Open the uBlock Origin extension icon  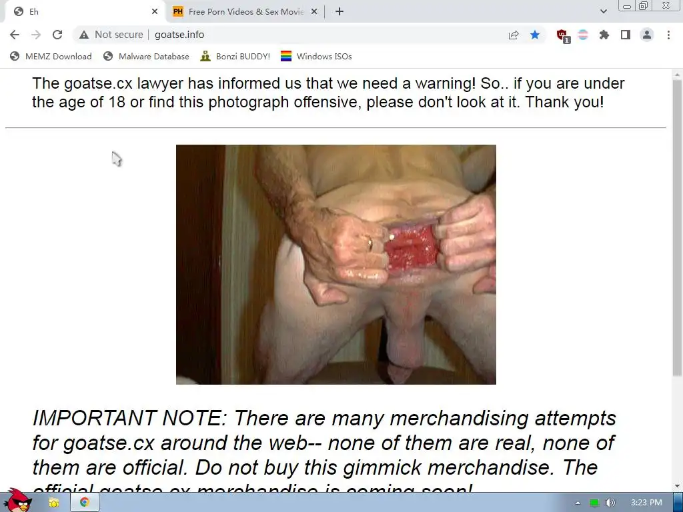click(x=562, y=35)
